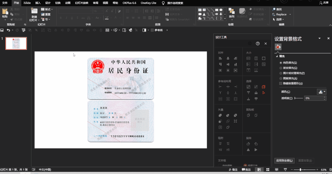Open the 排列 arrange dropdown

232,14
